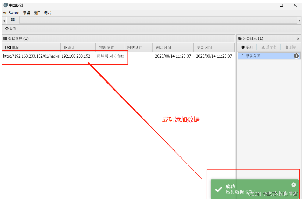302x199 pixels.
Task: Click the 默认分类 count badge
Action: click(x=296, y=56)
